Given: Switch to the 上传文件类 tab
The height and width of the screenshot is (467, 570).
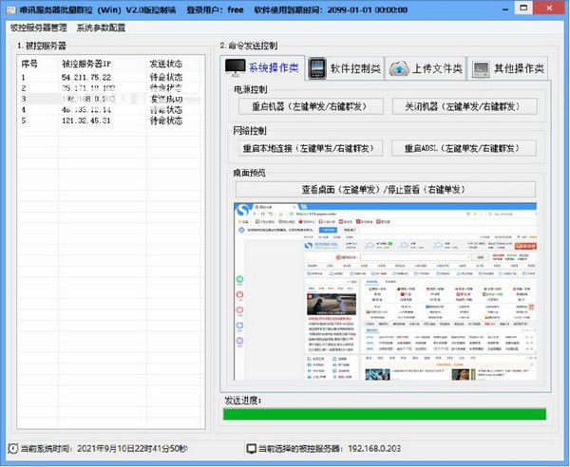Looking at the screenshot, I should pyautogui.click(x=426, y=68).
